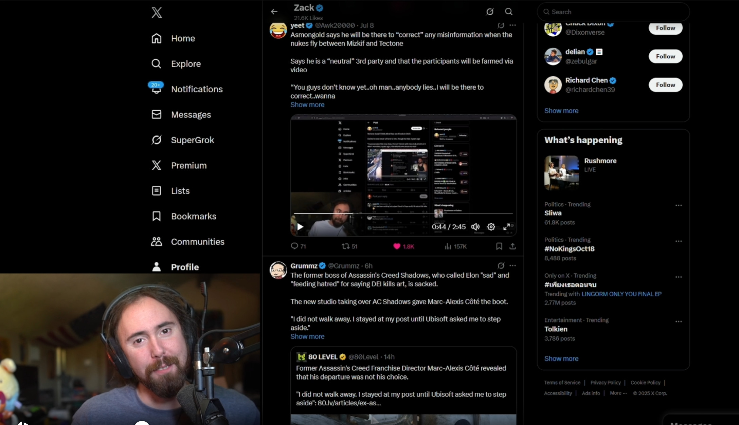
Task: Click the X logo icon
Action: tap(157, 13)
